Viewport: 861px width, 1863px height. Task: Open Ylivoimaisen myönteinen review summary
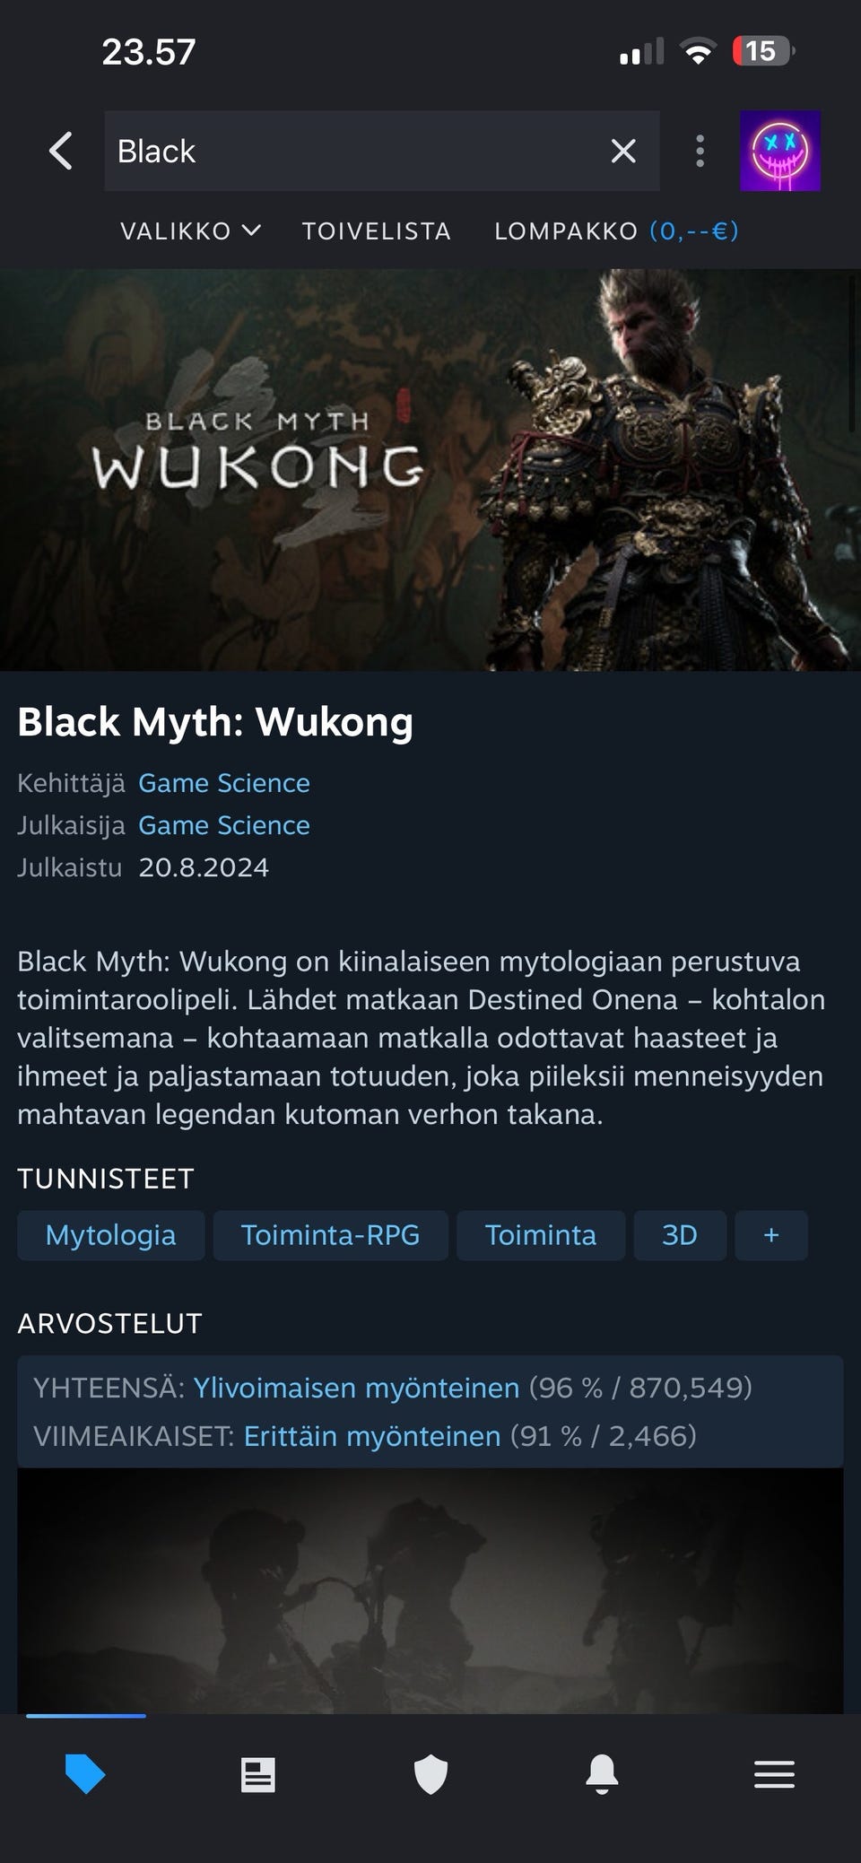356,1388
